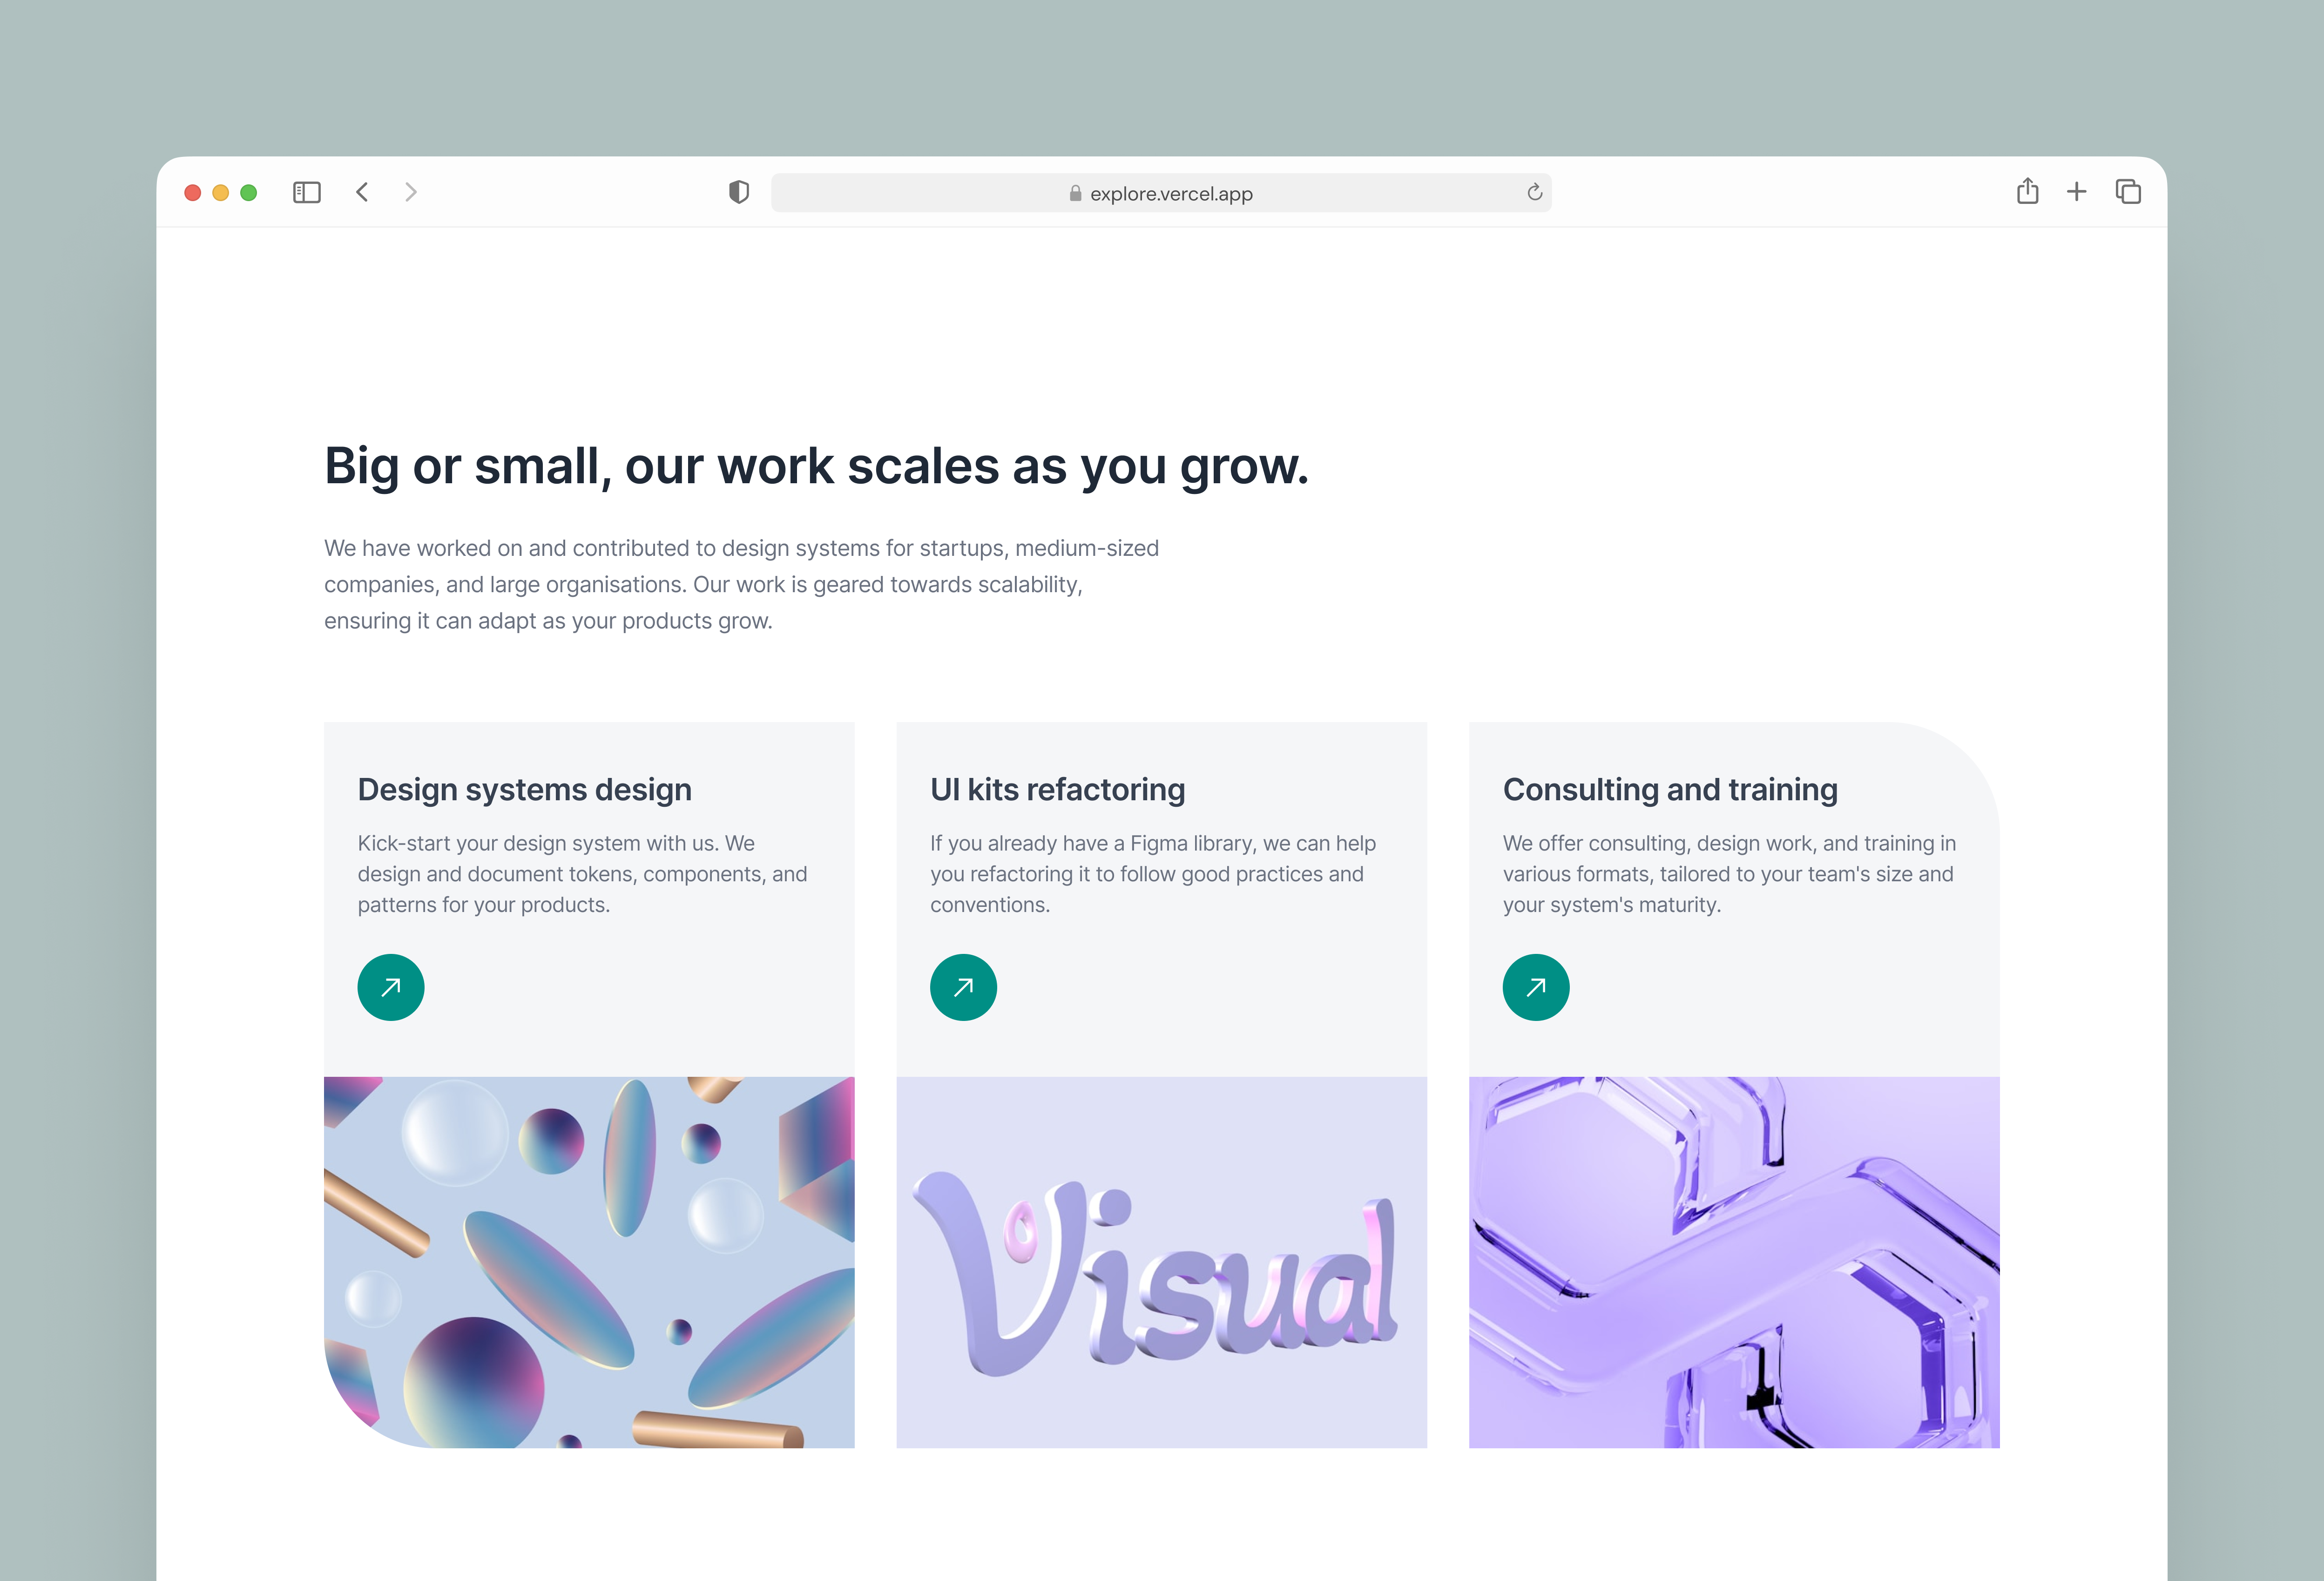Click the Consulting and training heading
This screenshot has height=1581, width=2324.
1669,789
